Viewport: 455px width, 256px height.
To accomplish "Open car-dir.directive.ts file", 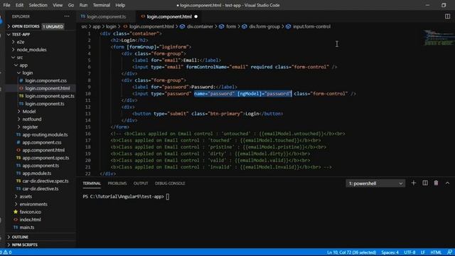I will [41, 188].
